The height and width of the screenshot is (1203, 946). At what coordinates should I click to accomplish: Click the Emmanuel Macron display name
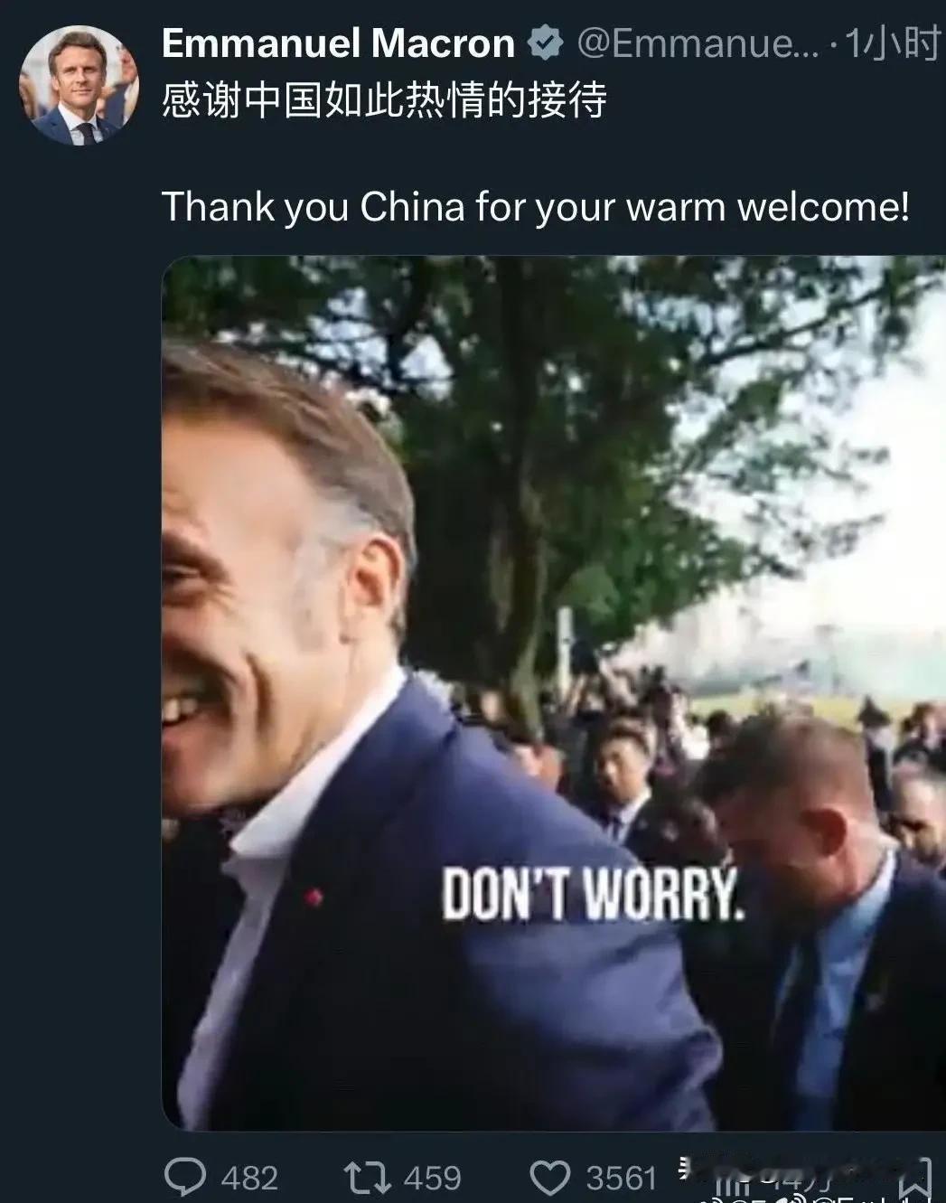338,44
